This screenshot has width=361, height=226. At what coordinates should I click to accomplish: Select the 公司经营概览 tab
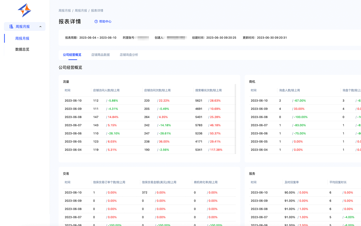(x=72, y=55)
